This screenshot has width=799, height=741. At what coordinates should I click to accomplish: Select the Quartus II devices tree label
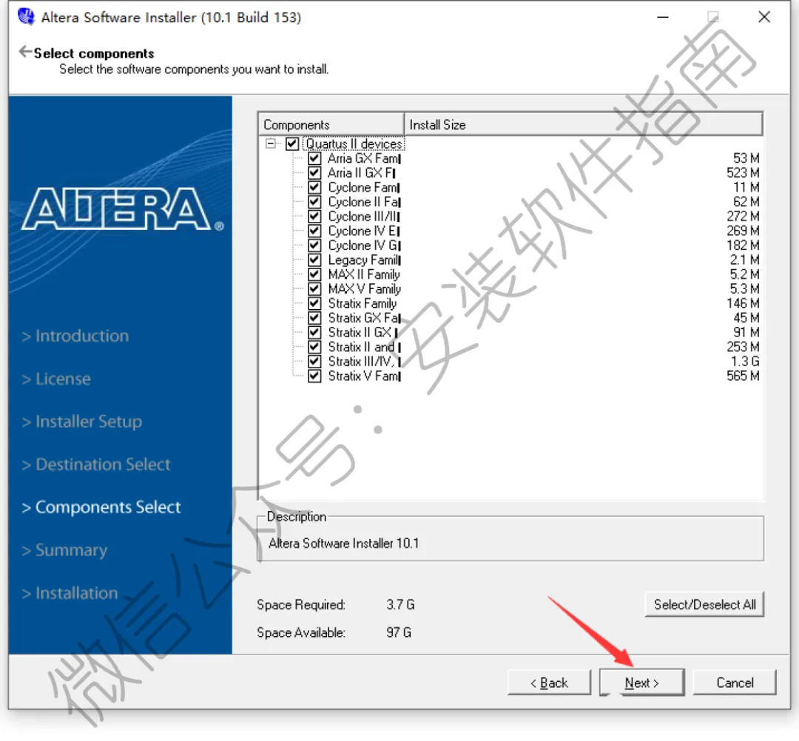(354, 144)
